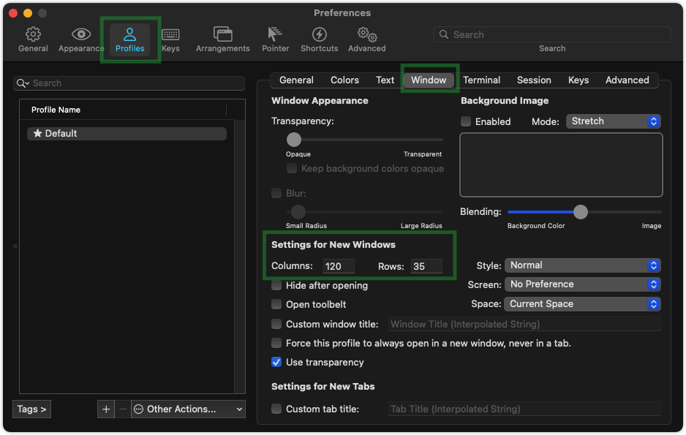Select the Default profile row
This screenshot has width=686, height=435.
tap(127, 133)
